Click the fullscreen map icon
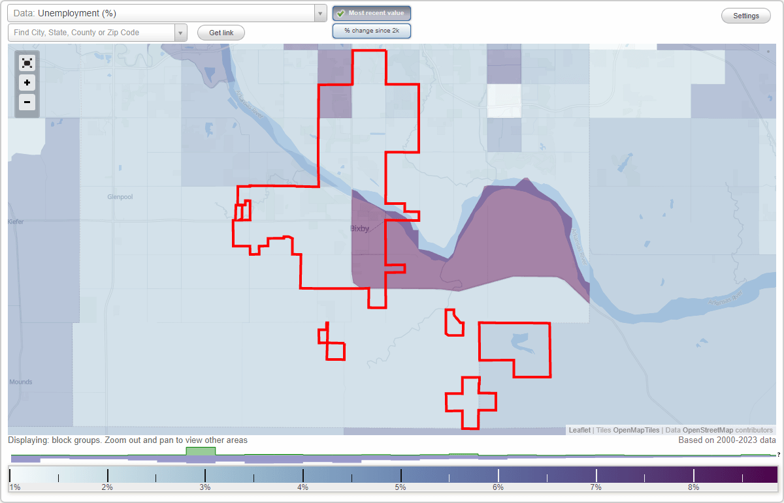This screenshot has width=784, height=503. (x=27, y=63)
